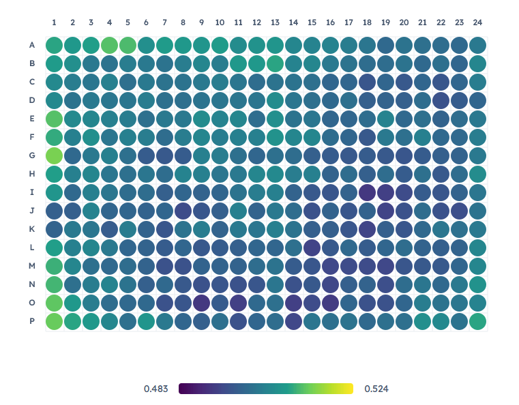Select well M1 on the plate
The image size is (519, 405).
(55, 266)
